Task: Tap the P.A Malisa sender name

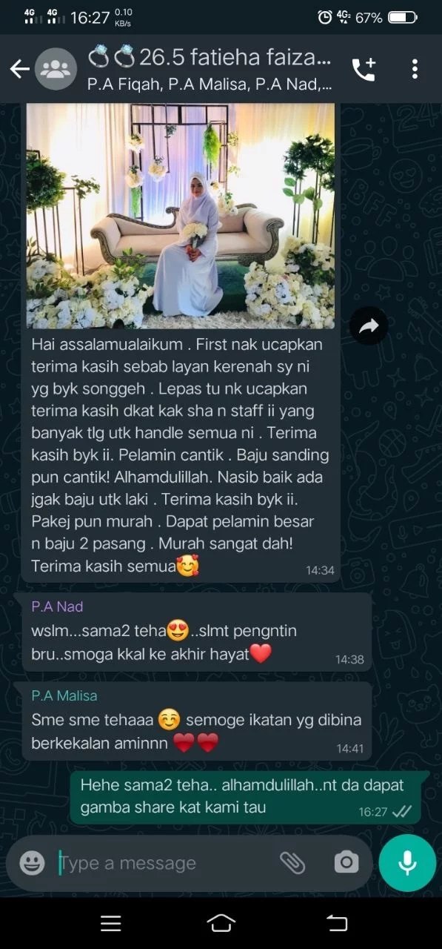Action: [x=64, y=695]
